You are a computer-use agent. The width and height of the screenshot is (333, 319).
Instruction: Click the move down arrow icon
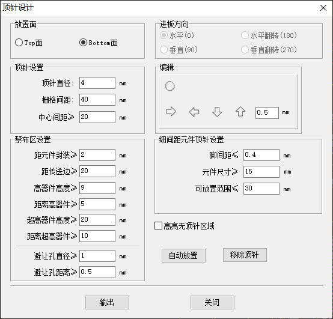coord(217,112)
